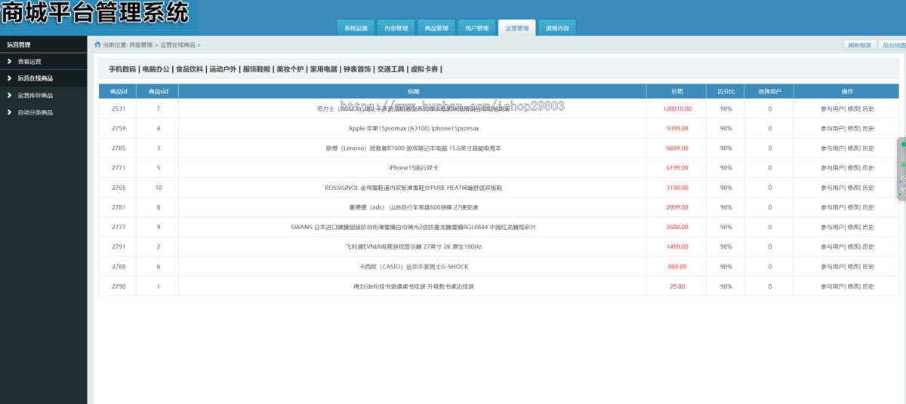Click product id 2777
This screenshot has width=906, height=404.
coord(119,227)
